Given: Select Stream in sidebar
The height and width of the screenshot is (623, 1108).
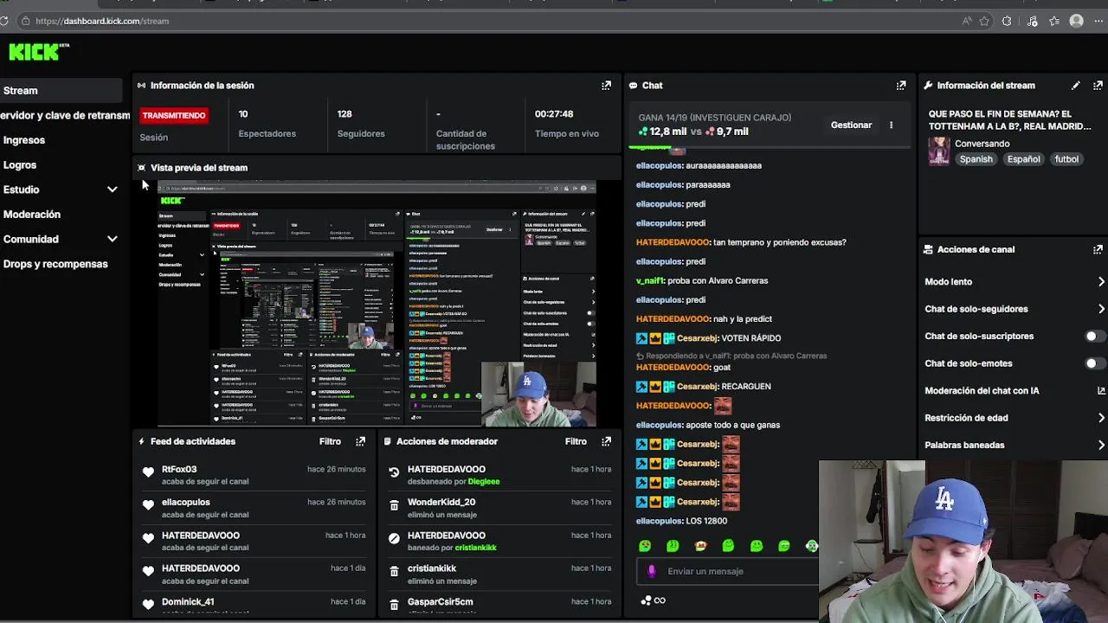Looking at the screenshot, I should pyautogui.click(x=61, y=90).
